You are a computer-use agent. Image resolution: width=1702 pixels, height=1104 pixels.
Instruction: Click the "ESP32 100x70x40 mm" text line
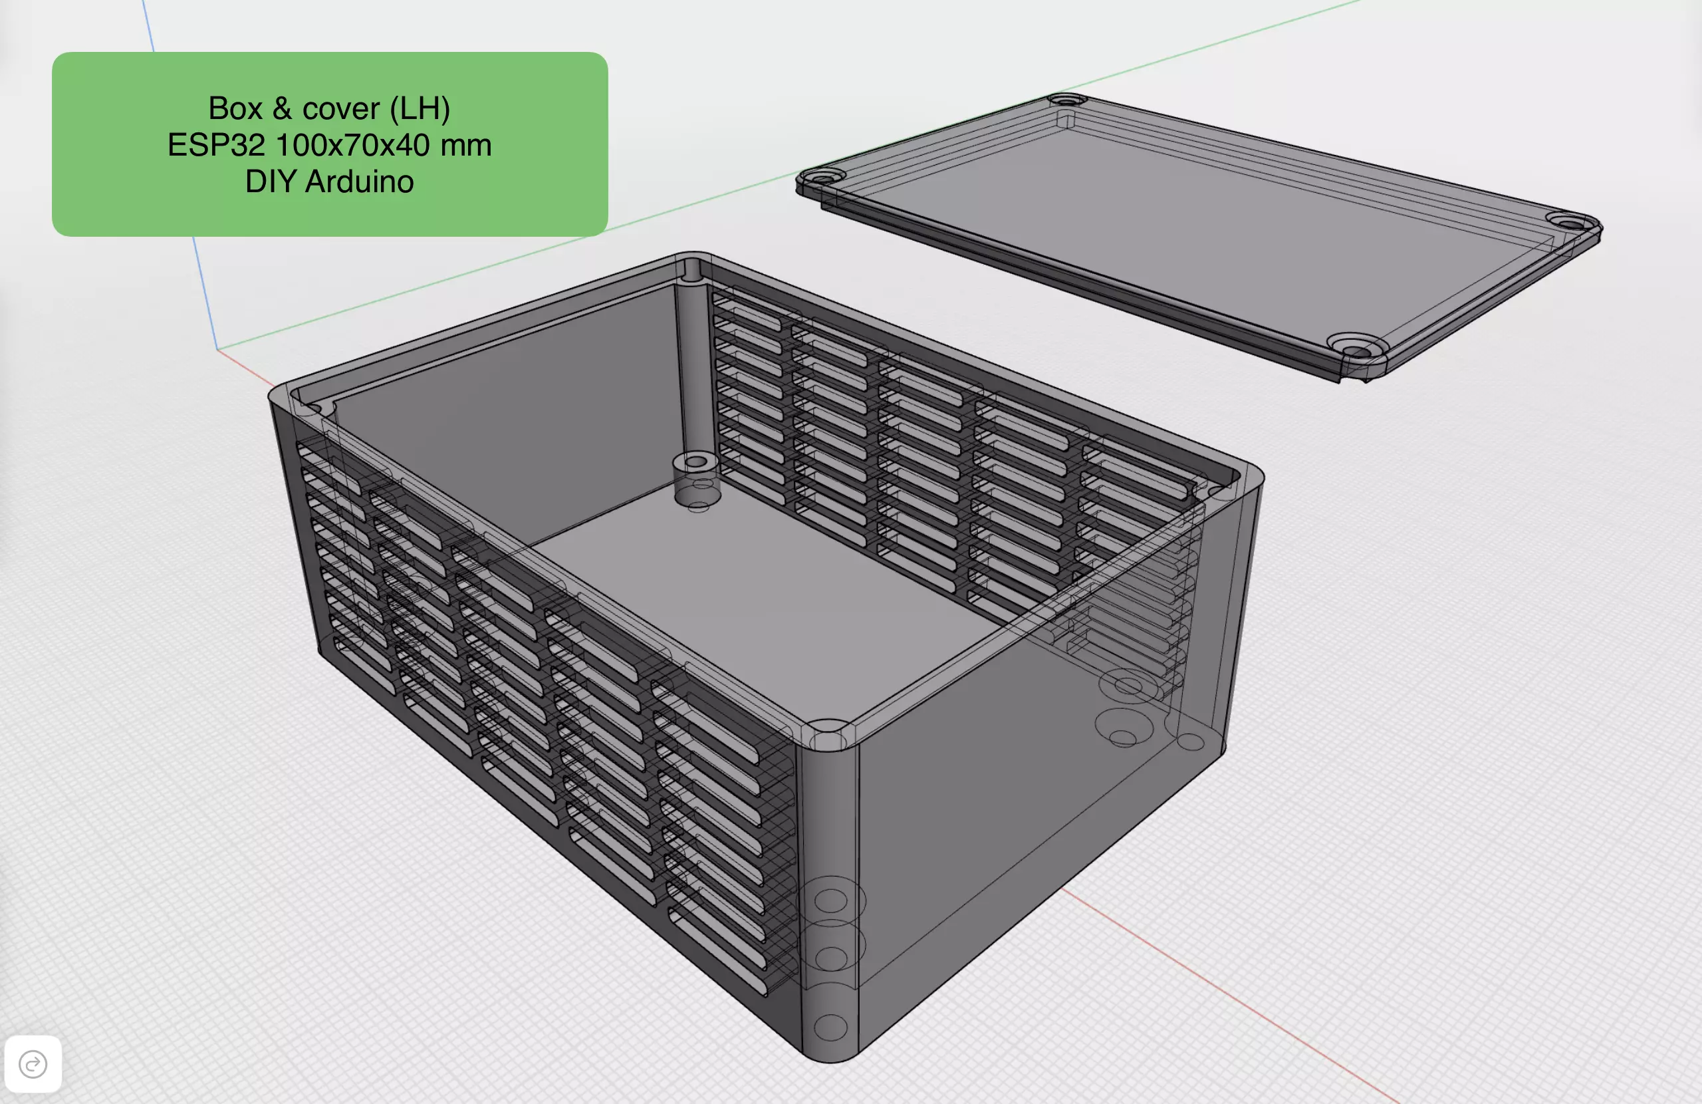(x=329, y=145)
